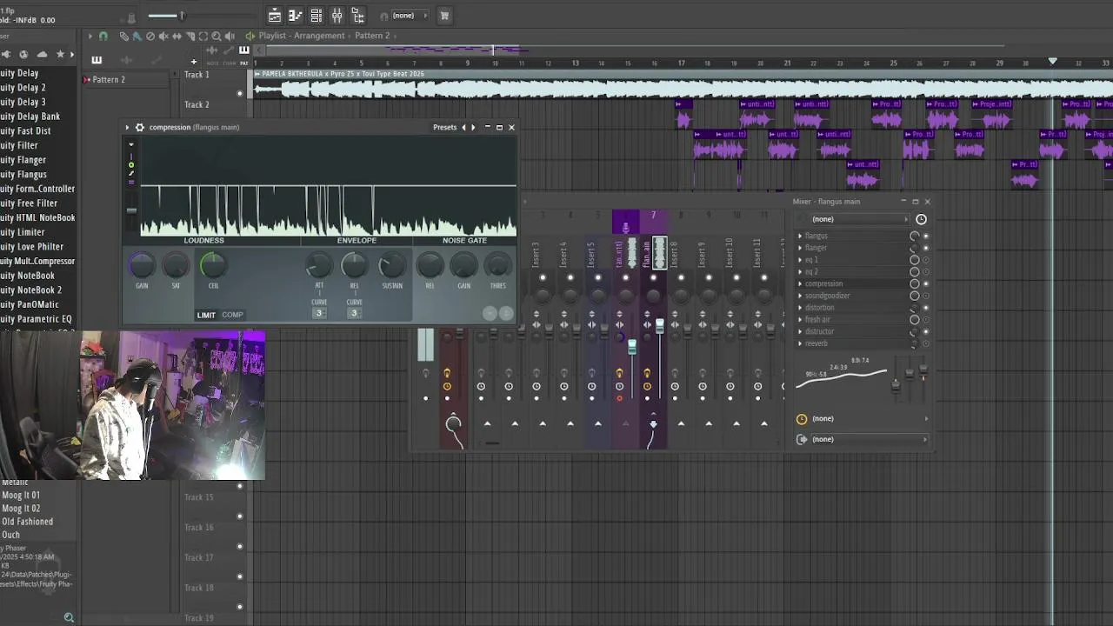Open compression plugin options arrow menu
Screen dimensions: 1113x626
click(127, 127)
